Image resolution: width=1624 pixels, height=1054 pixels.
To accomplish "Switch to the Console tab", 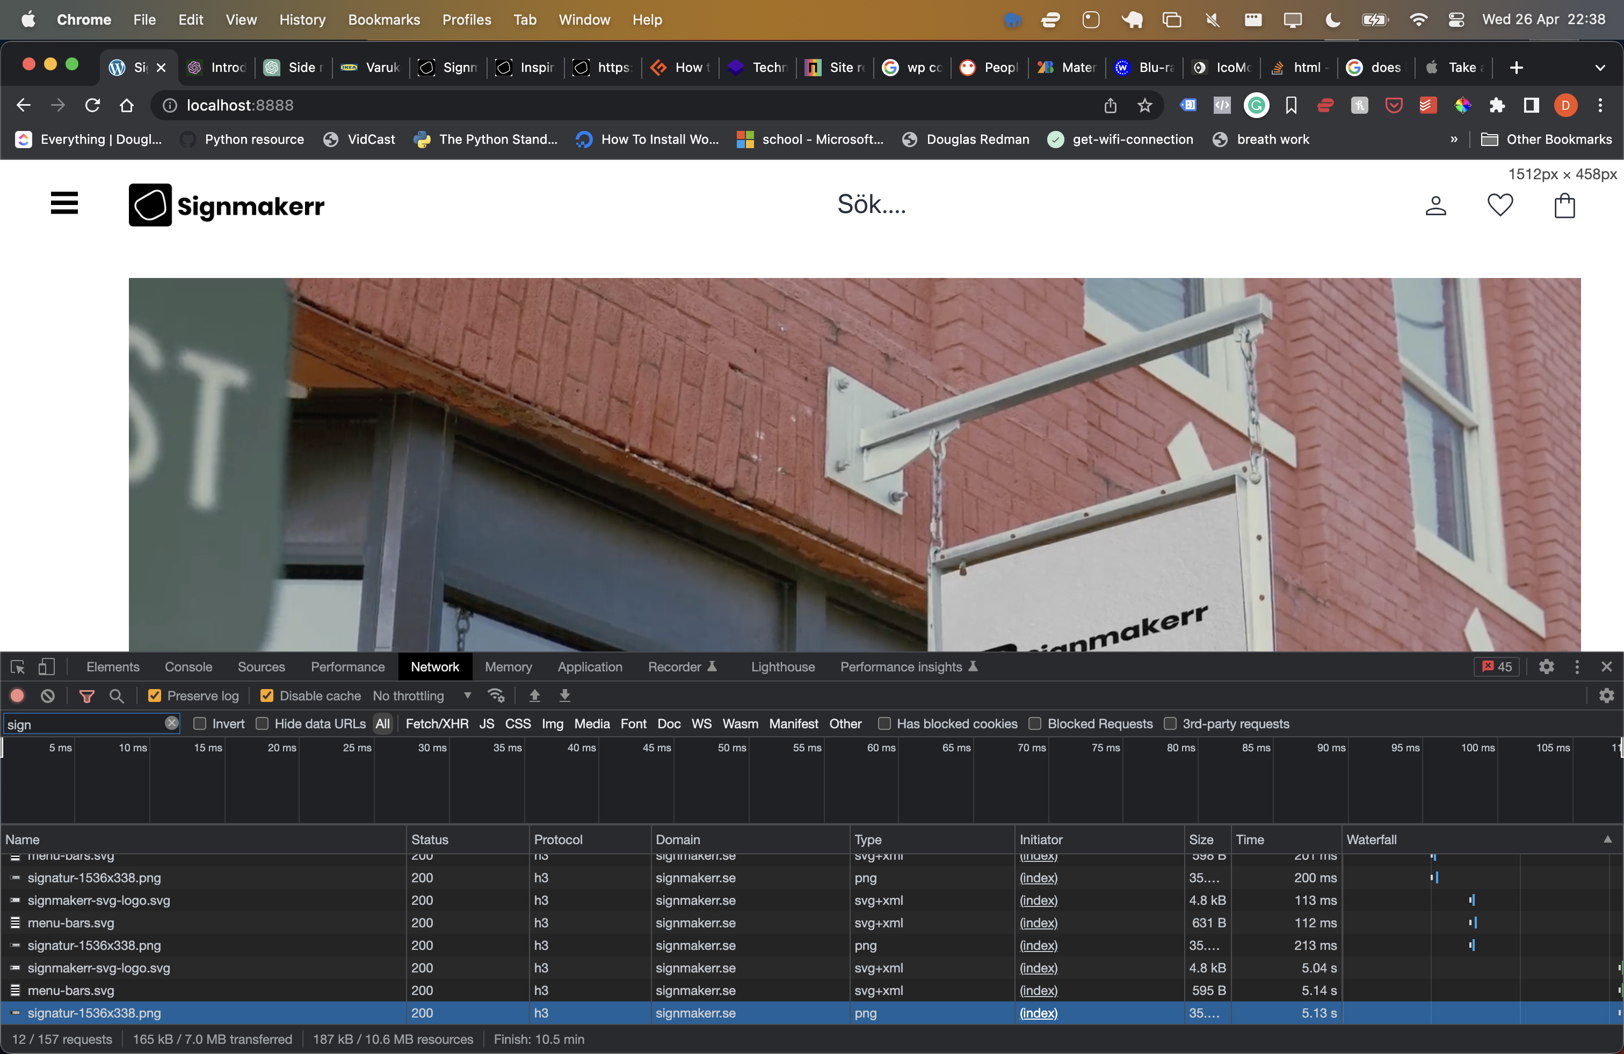I will [x=189, y=667].
